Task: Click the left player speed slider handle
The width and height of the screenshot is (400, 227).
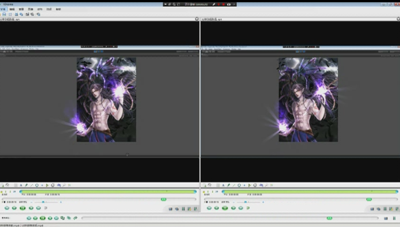Action: (x=43, y=202)
